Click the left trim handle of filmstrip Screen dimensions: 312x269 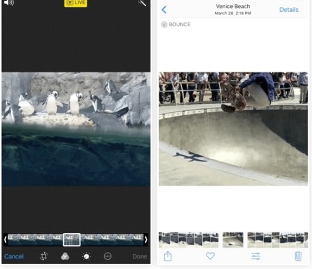(x=6, y=240)
